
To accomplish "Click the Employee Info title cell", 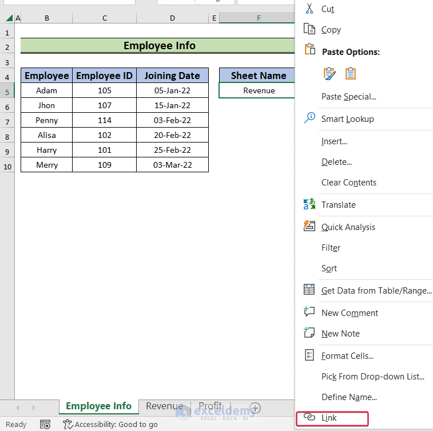I will 158,46.
